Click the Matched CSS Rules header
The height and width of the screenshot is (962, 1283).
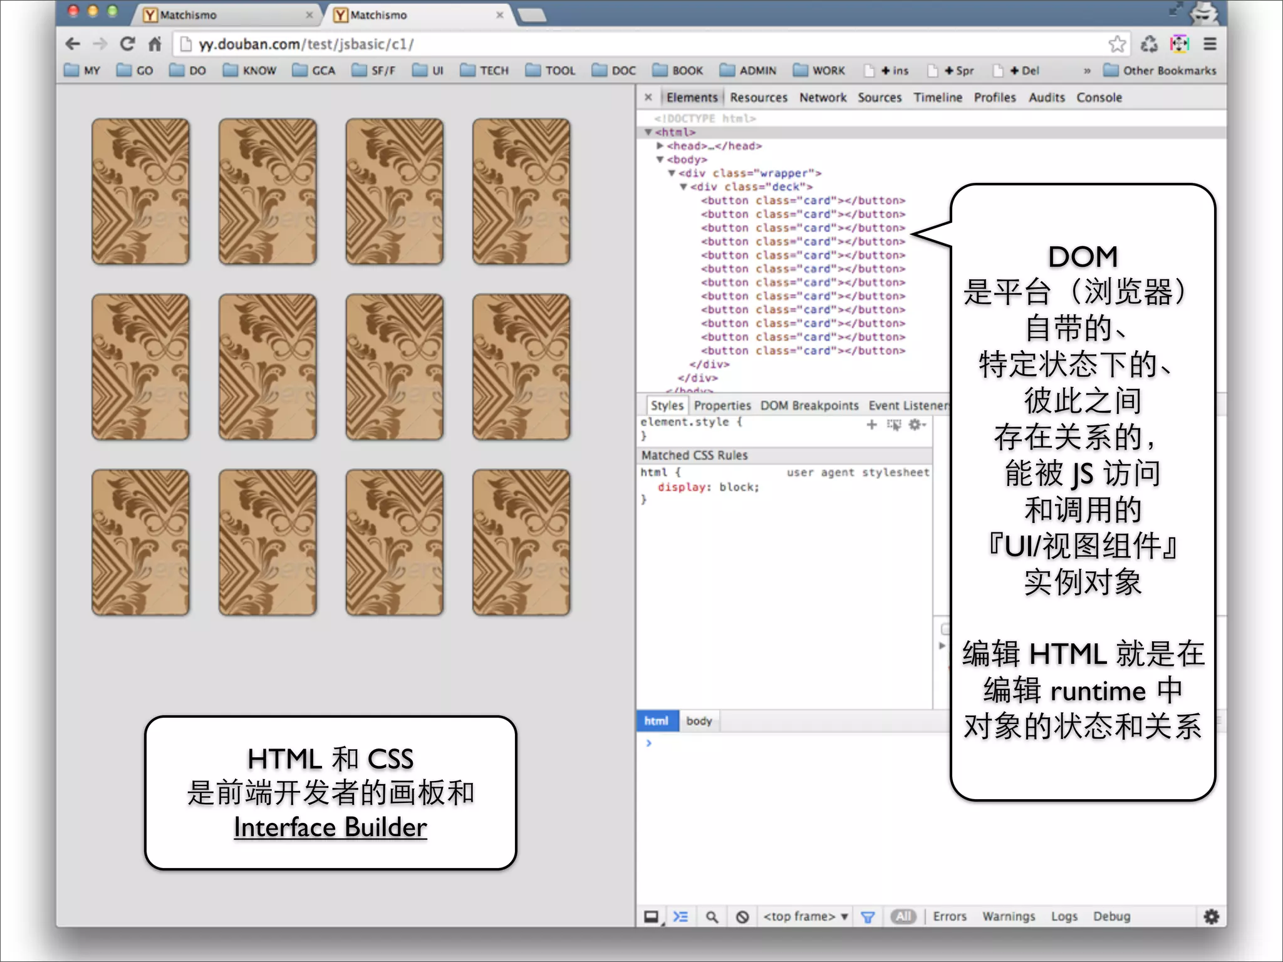point(784,455)
